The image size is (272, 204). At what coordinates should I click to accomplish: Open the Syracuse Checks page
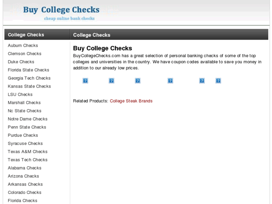(x=25, y=143)
